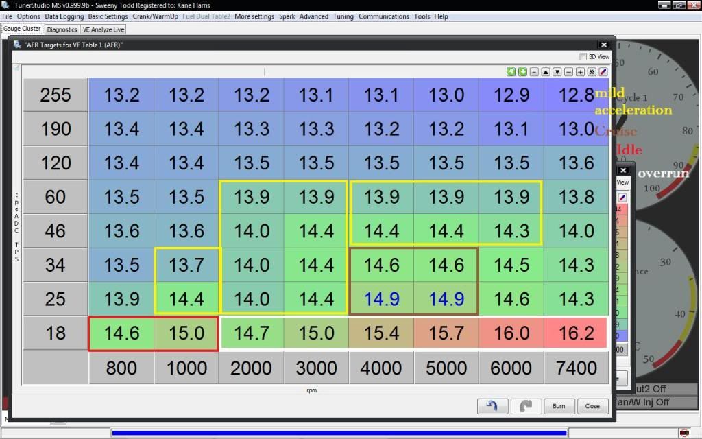Click the plus icon in table toolbar
Viewport: 702px width, 439px height.
[x=580, y=71]
